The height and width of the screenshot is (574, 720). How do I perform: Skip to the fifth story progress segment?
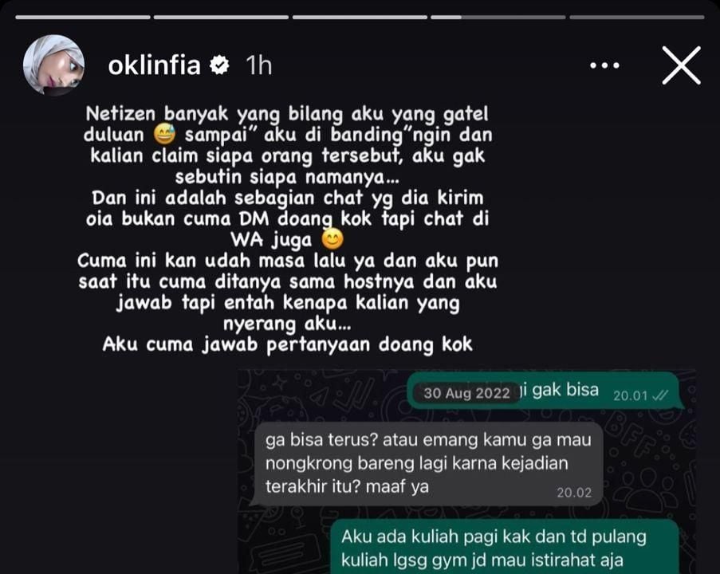pos(637,18)
